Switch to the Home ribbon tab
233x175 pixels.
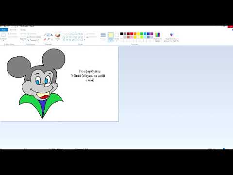tap(13, 30)
